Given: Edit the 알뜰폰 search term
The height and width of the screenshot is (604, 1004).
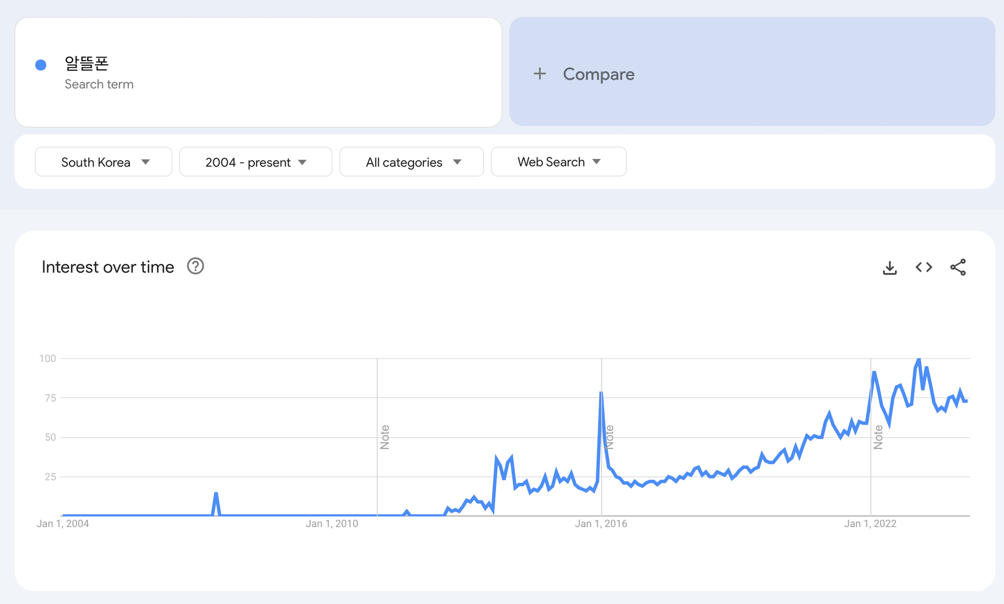Looking at the screenshot, I should pos(87,64).
